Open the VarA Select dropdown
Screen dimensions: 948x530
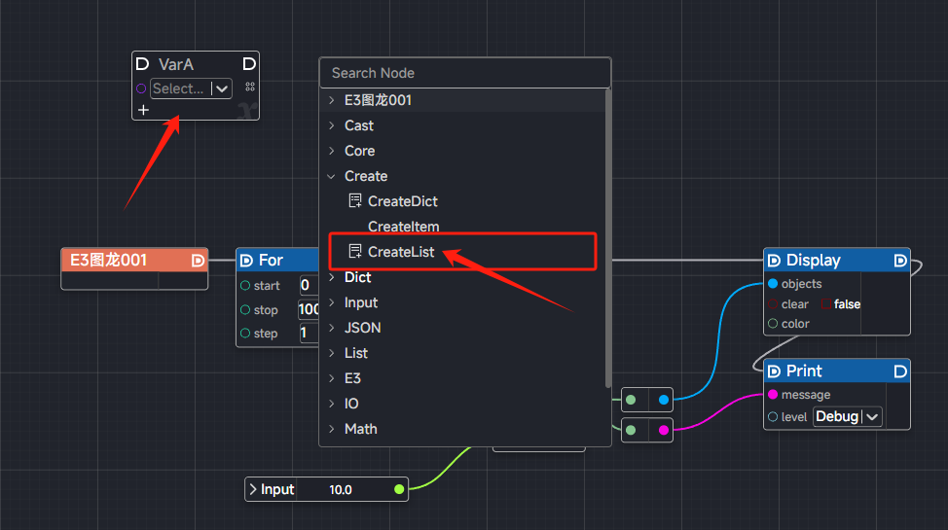(191, 88)
